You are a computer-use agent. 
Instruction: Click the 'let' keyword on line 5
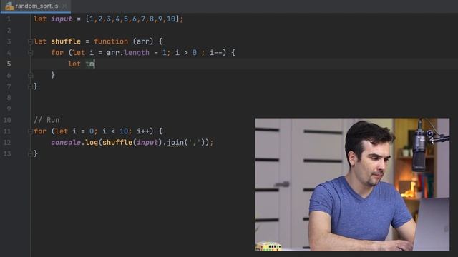pos(74,64)
